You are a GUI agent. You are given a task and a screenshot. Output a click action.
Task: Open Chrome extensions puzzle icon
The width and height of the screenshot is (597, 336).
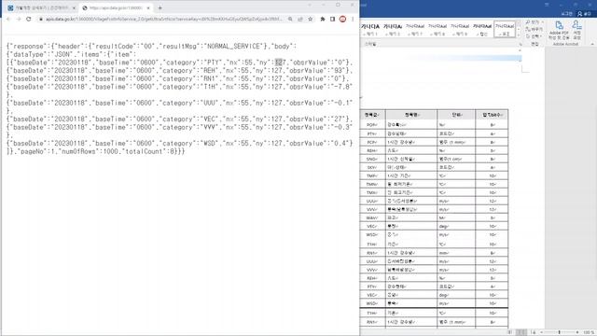click(x=323, y=19)
